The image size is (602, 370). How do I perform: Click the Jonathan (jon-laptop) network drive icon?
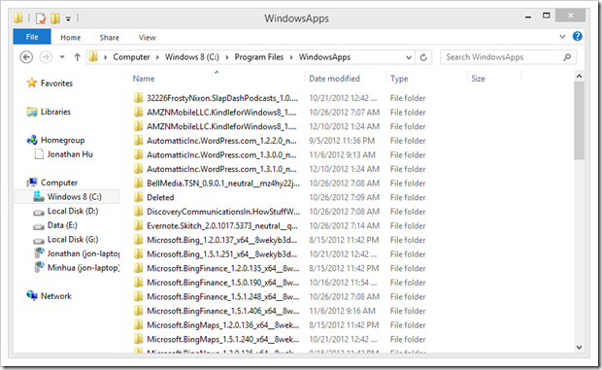coord(39,253)
